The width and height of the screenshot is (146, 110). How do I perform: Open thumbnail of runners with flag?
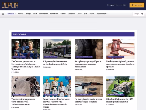pyautogui.click(x=26, y=49)
